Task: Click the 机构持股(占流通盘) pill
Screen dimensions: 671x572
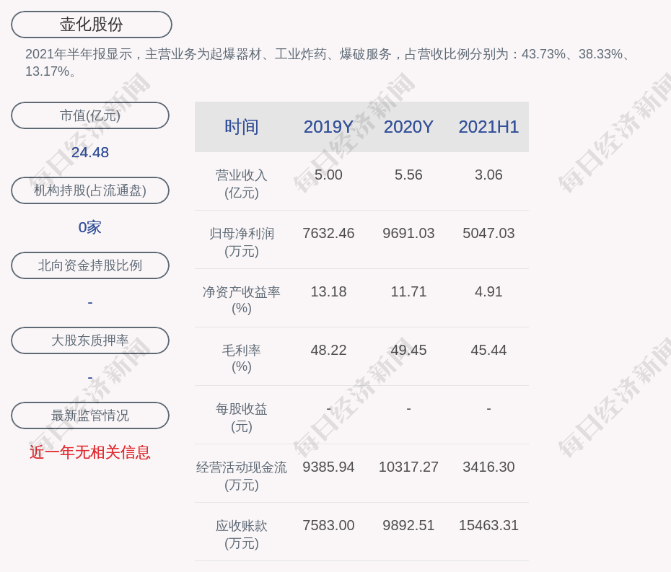Action: point(90,190)
